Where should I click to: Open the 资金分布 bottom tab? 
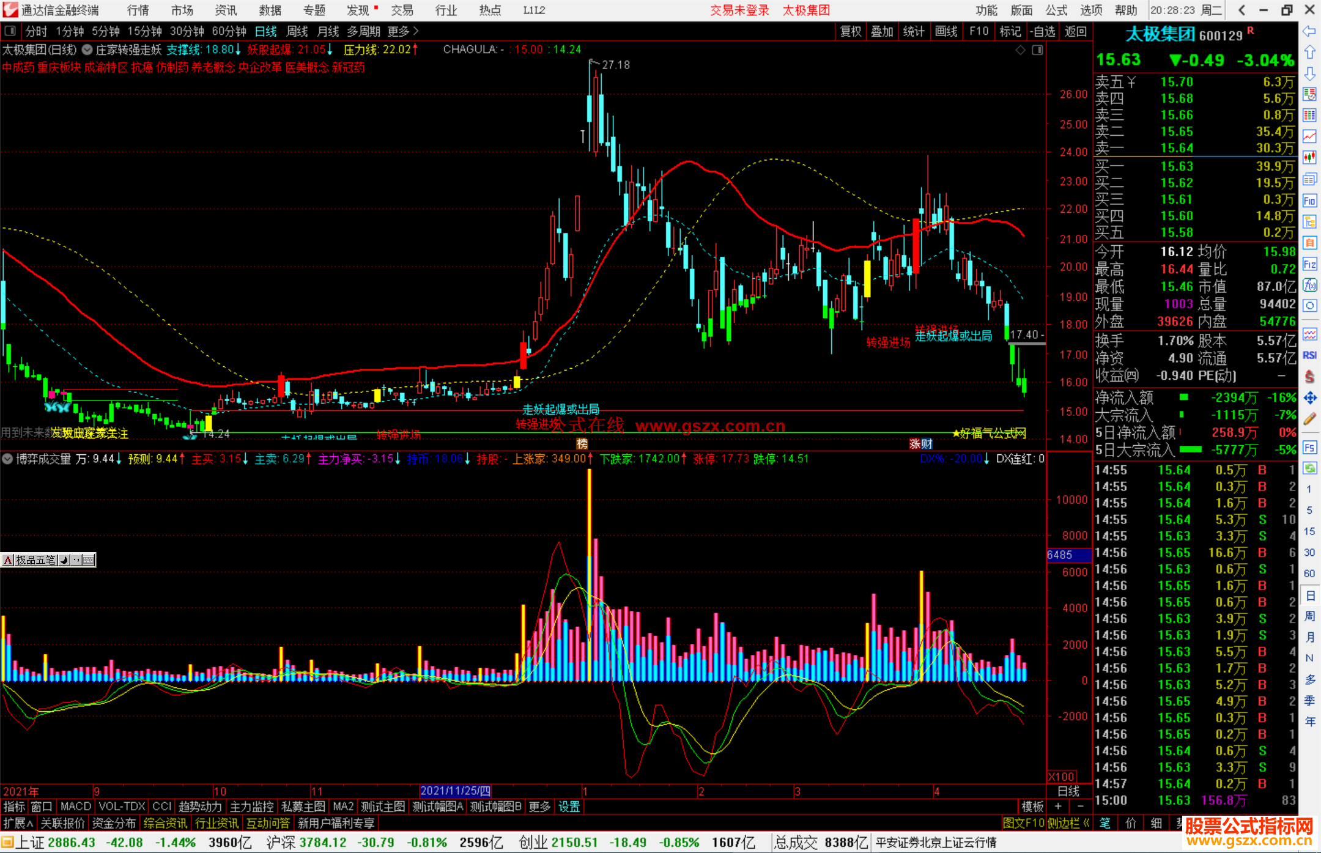tap(114, 823)
